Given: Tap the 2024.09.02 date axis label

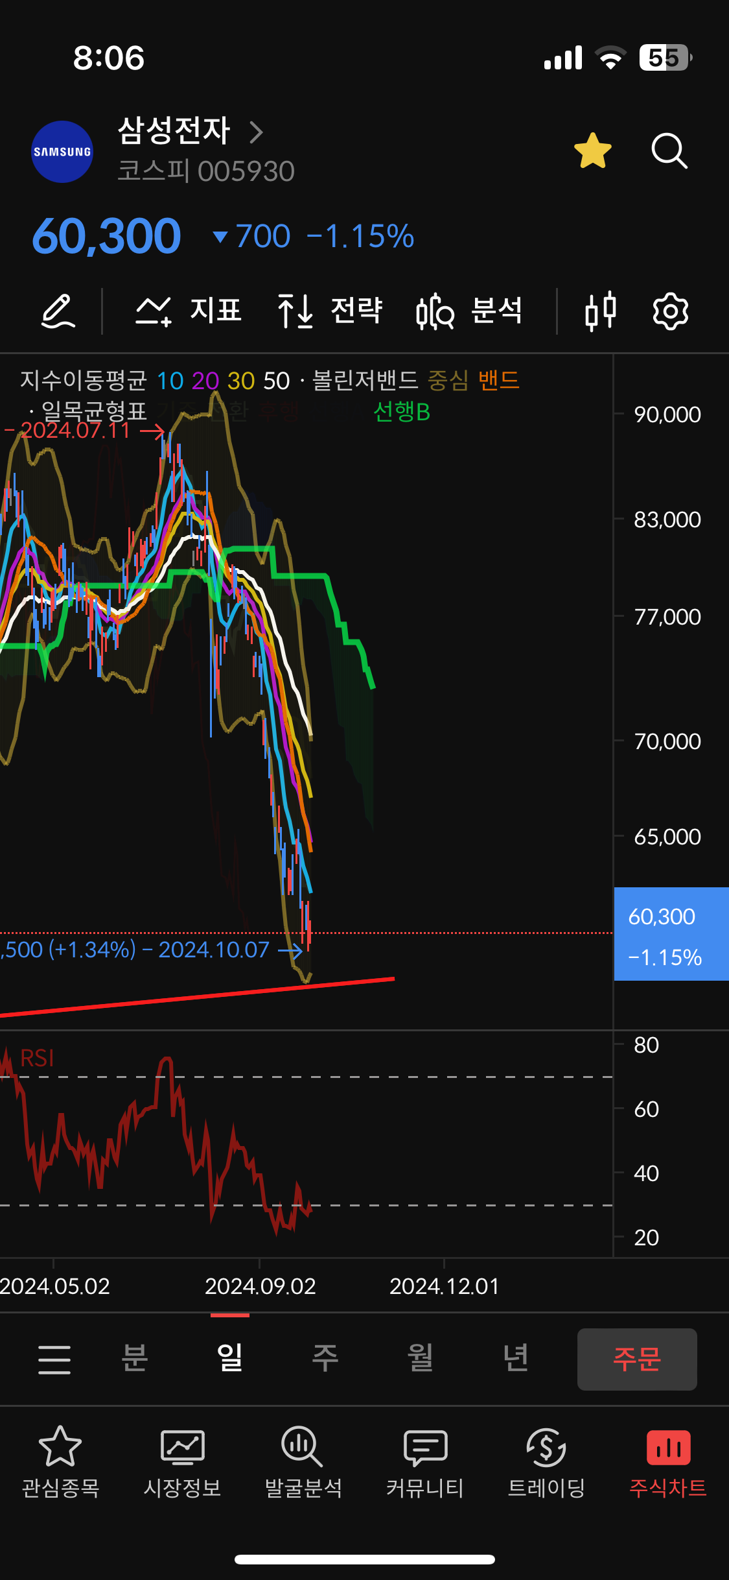Looking at the screenshot, I should pos(260,1286).
